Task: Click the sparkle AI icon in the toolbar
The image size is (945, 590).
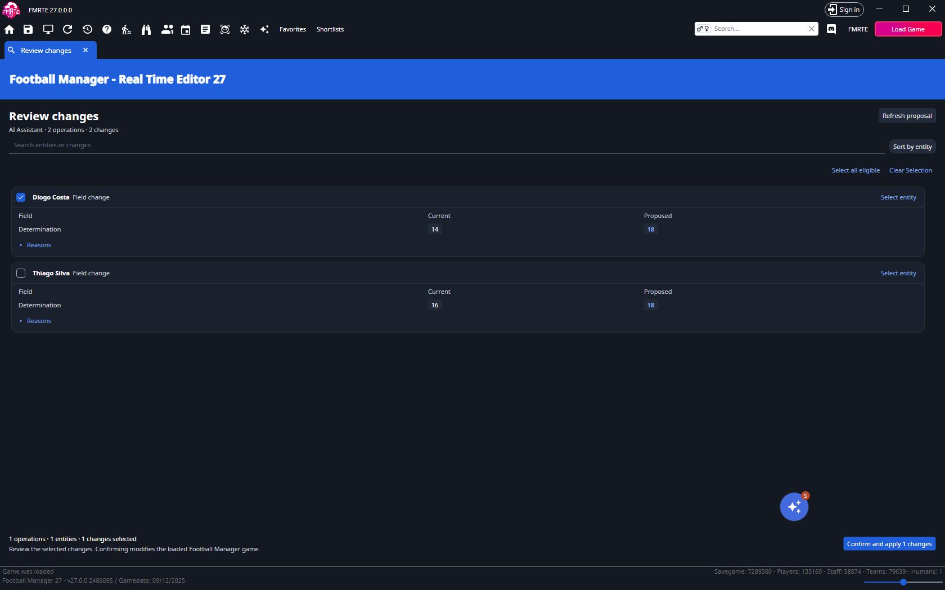Action: point(264,29)
